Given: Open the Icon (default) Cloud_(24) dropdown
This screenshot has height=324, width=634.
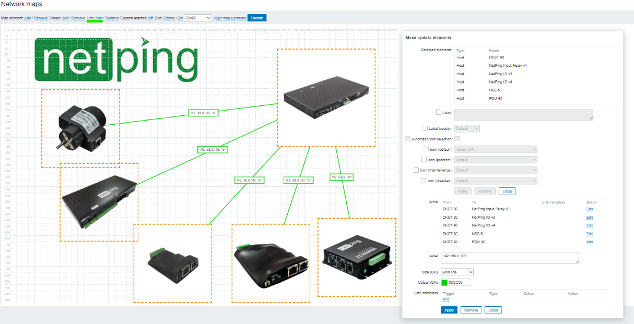Looking at the screenshot, I should (496, 149).
